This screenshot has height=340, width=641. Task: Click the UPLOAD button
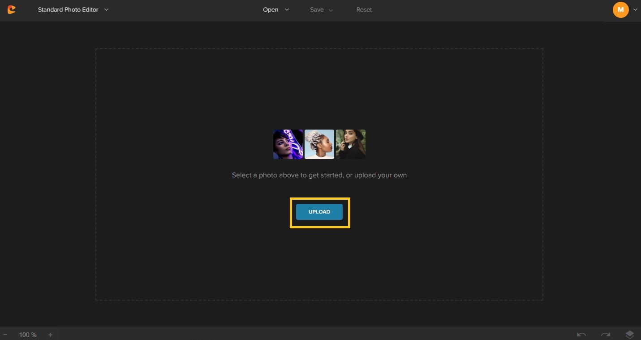coord(319,212)
